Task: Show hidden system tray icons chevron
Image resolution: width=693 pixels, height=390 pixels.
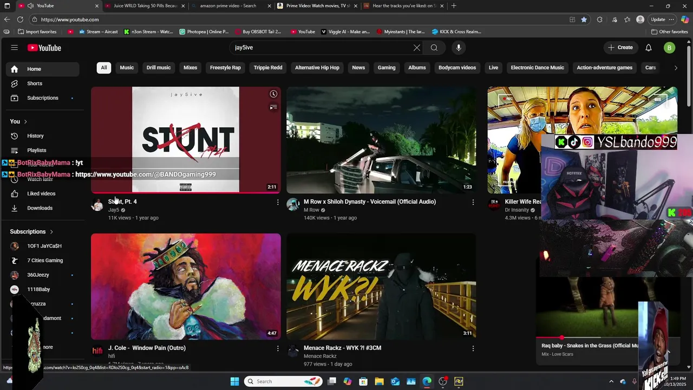Action: coord(611,381)
